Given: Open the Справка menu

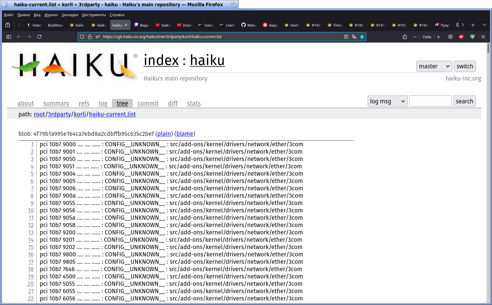Looking at the screenshot, I should [117, 15].
